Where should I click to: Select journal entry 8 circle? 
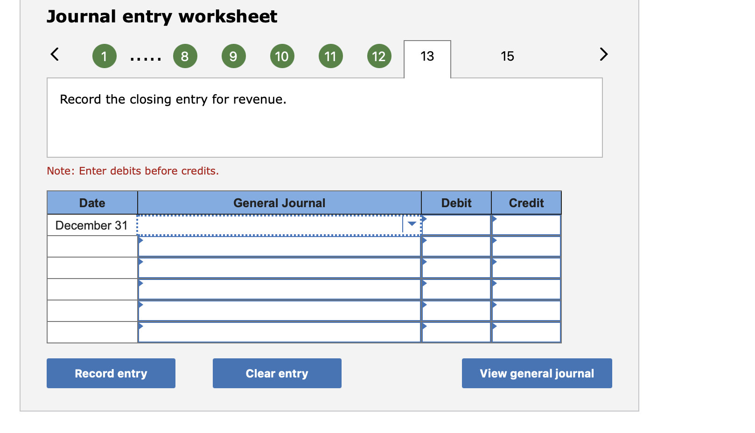coord(185,56)
